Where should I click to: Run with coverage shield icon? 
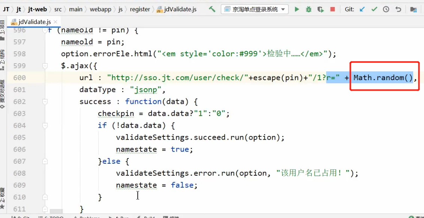click(321, 9)
